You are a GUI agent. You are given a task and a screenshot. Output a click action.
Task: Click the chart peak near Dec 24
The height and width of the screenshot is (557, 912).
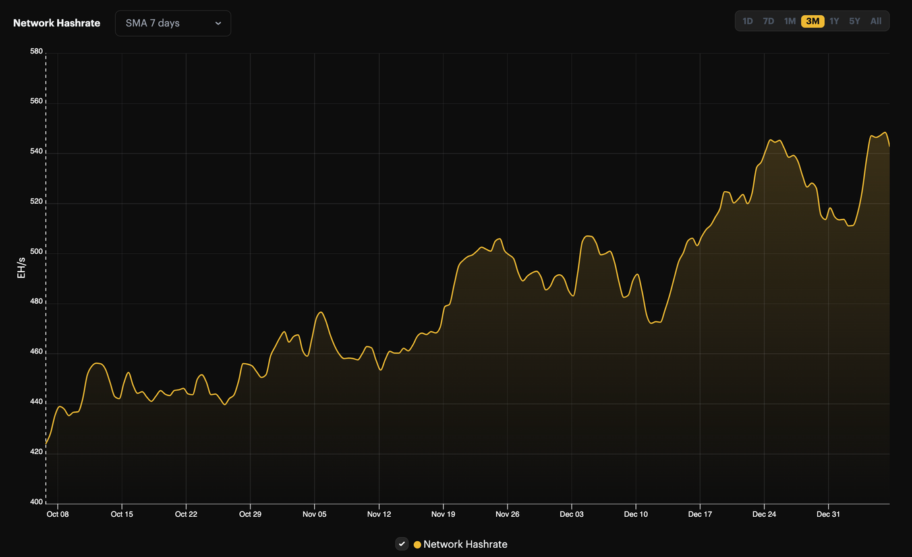(770, 140)
